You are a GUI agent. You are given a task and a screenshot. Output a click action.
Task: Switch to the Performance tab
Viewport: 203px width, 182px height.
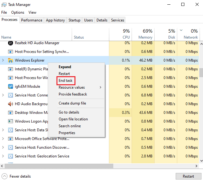pyautogui.click(x=32, y=20)
